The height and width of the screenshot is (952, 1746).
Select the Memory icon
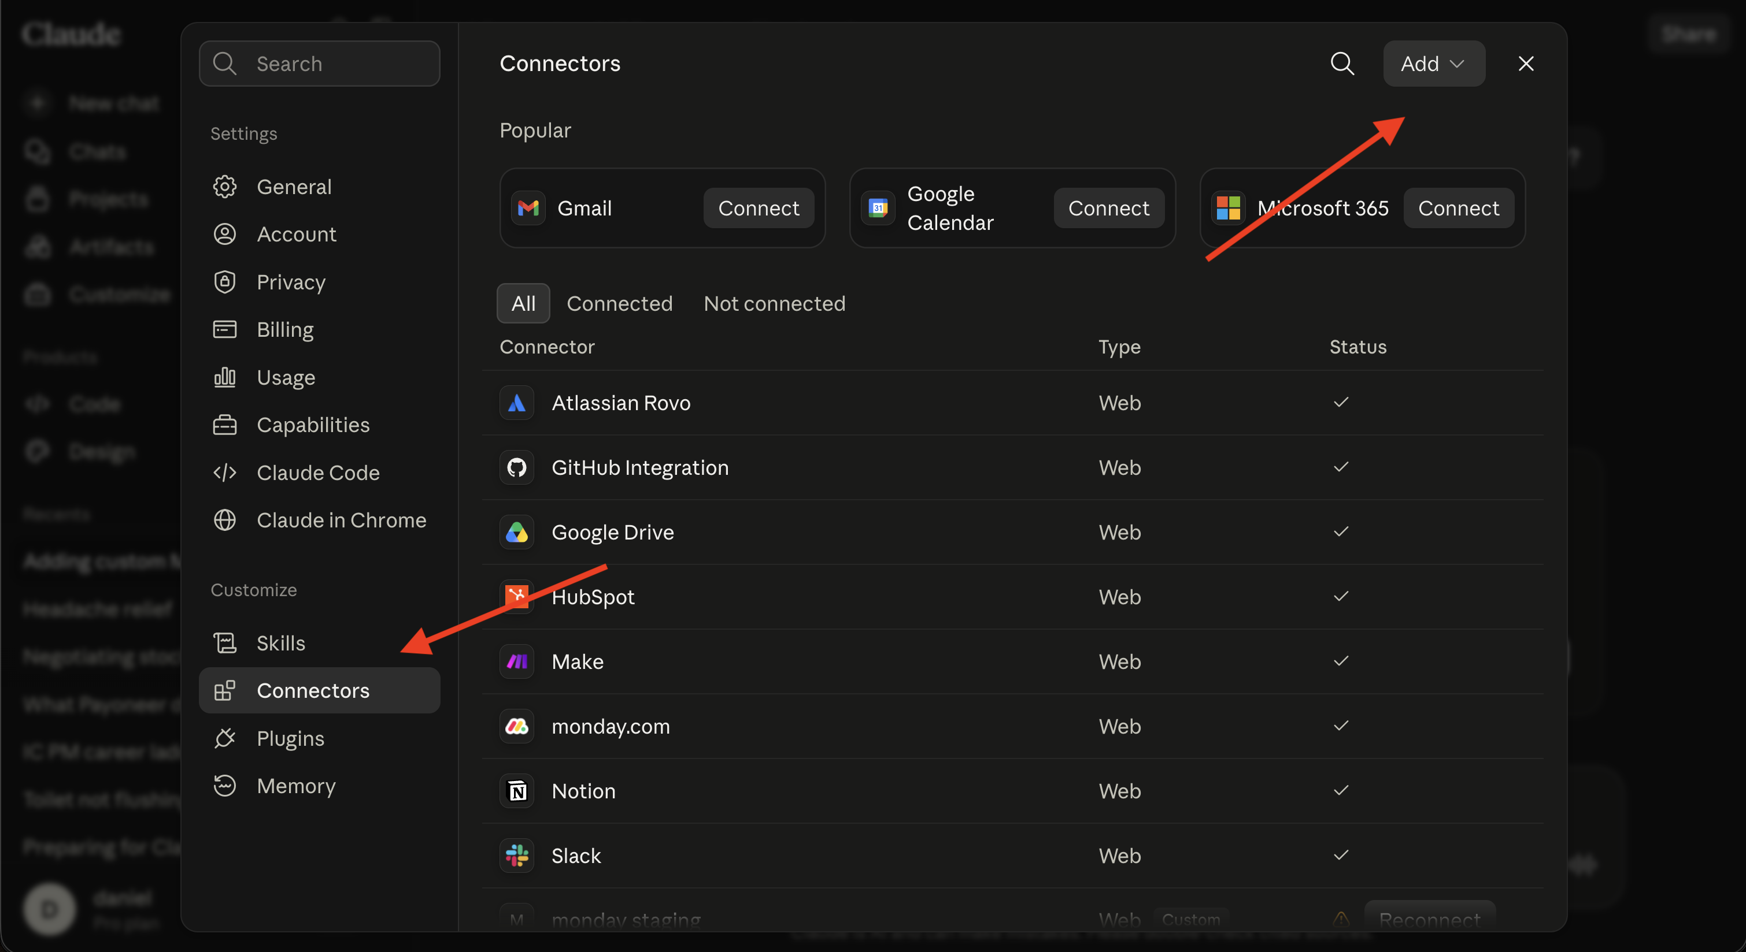click(x=224, y=786)
